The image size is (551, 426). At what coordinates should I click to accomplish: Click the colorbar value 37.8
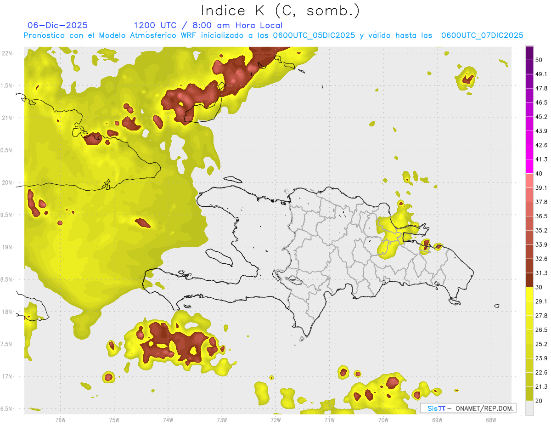click(x=541, y=202)
